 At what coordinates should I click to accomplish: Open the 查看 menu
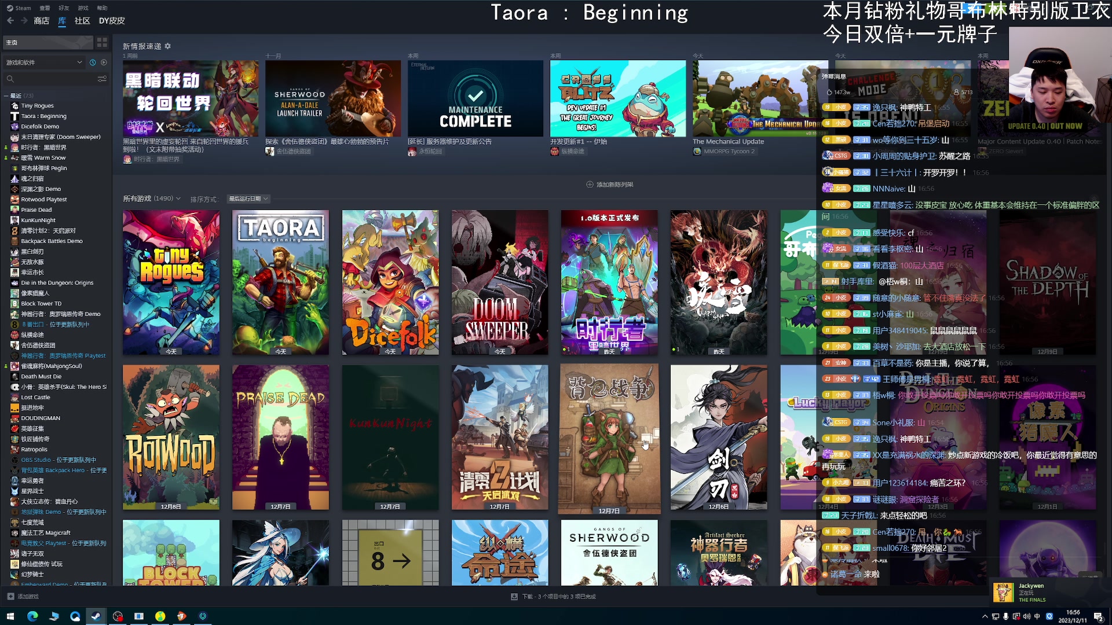click(x=45, y=8)
